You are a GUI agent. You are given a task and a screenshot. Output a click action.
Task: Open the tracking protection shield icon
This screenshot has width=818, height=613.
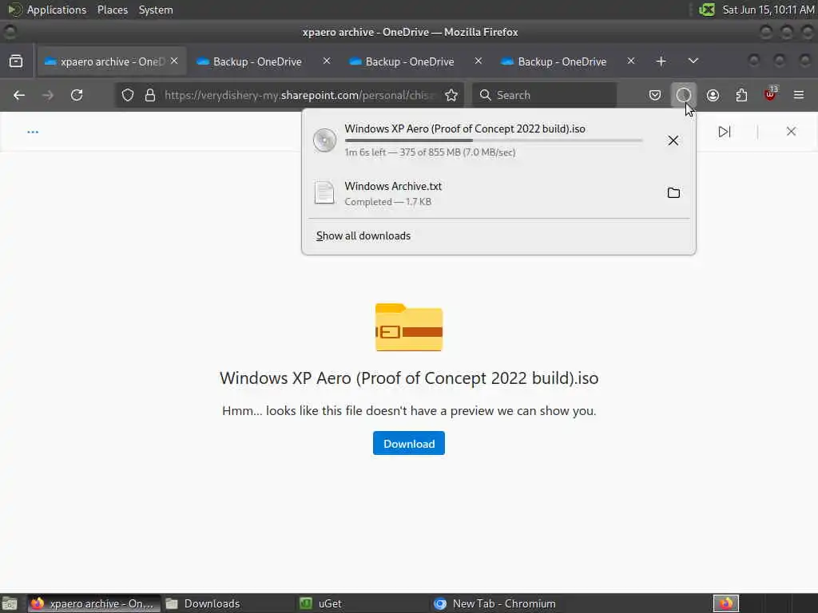tap(128, 95)
